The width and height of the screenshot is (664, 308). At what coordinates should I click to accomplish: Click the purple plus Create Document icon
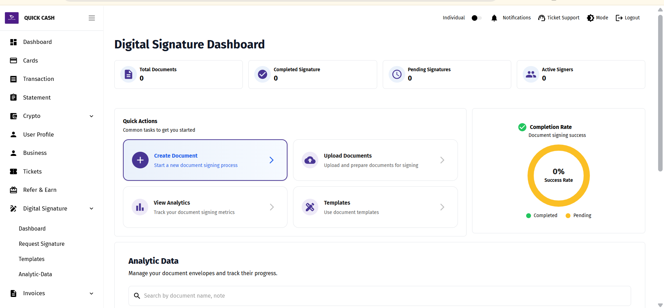tap(140, 160)
